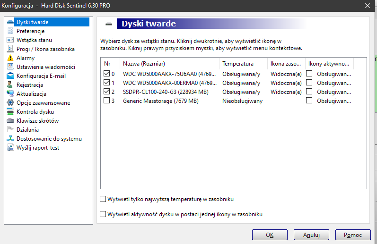The width and height of the screenshot is (377, 244).
Task: Sort by Temperatura column header
Action: [237, 63]
